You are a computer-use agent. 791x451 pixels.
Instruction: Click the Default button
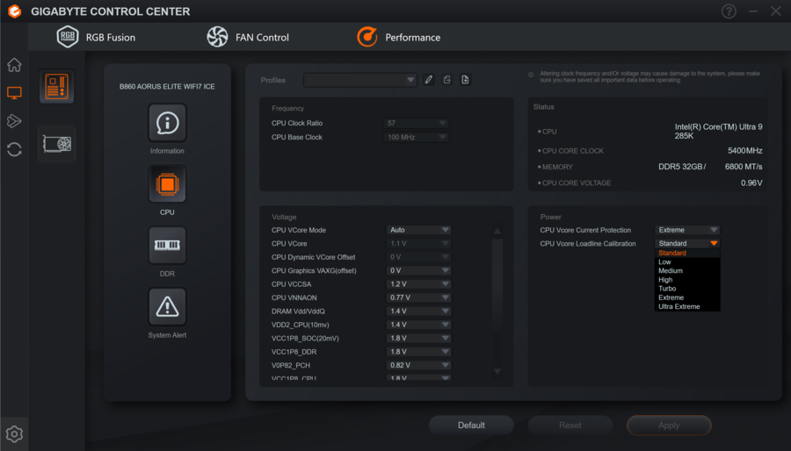coord(471,426)
